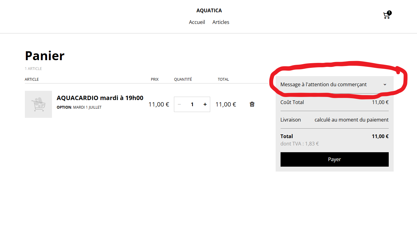
Task: Select the quantity input field showing 1
Action: click(x=192, y=104)
